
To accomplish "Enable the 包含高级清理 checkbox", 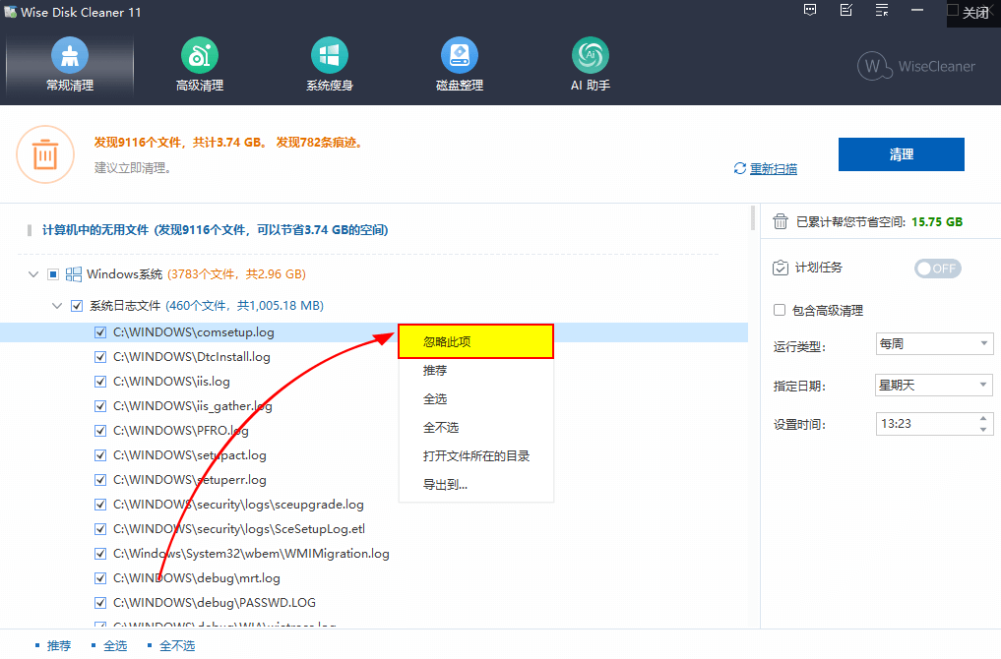I will tap(780, 310).
